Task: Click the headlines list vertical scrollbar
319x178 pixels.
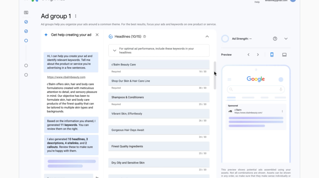Action: [215, 75]
